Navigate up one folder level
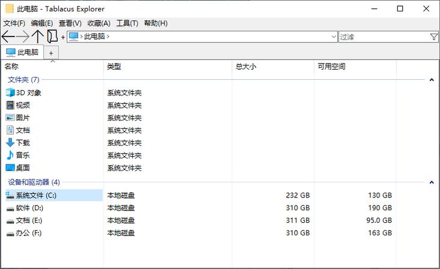Viewport: 440px width, 269px height. [x=38, y=37]
